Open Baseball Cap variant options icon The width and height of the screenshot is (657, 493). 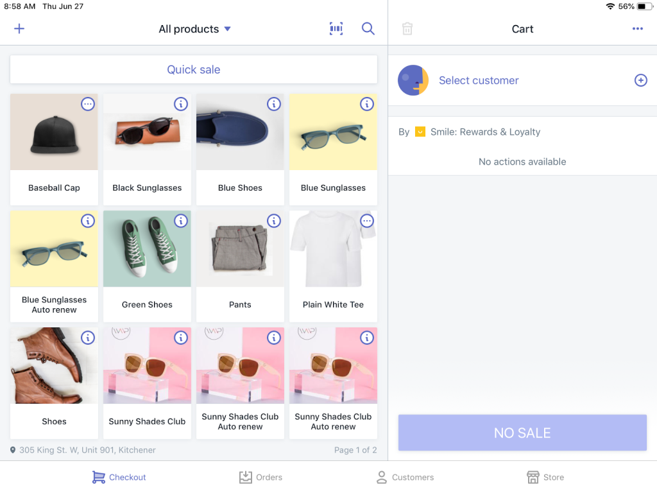tap(87, 104)
